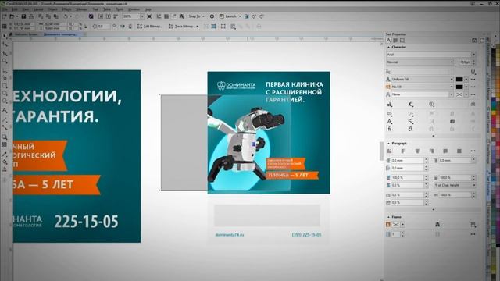Open the Character tab icon in Text Properties
This screenshot has width=500, height=281.
(x=388, y=41)
